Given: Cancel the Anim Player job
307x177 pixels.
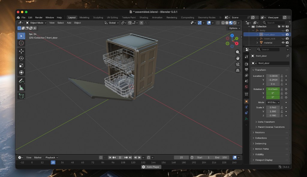Looking at the screenshot, I should pyautogui.click(x=144, y=167).
